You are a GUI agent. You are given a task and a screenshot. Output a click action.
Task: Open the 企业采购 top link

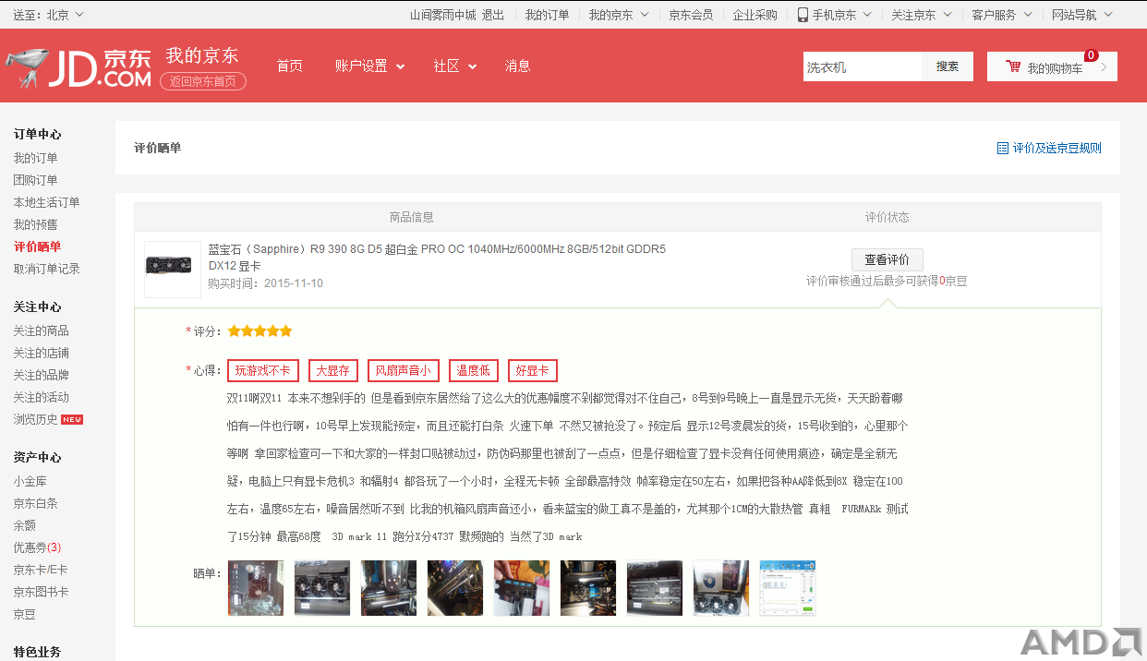click(755, 15)
